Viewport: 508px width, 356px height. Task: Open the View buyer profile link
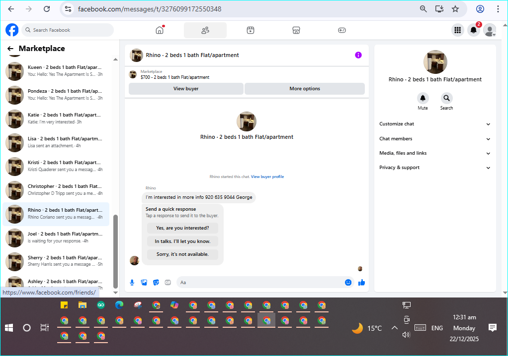coord(267,177)
